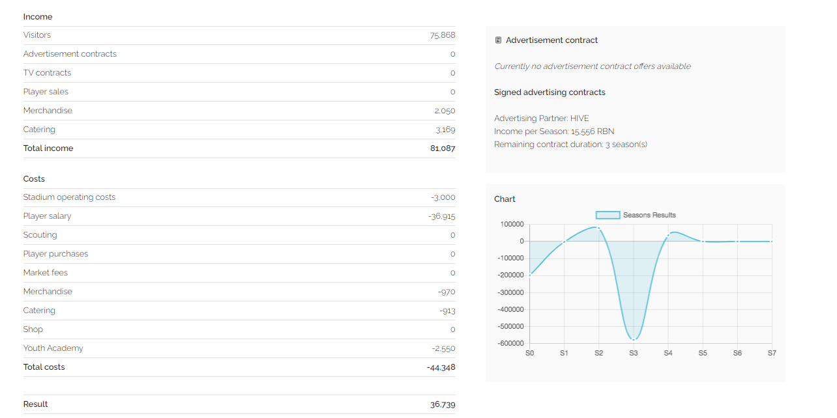Click the S0 data point on chart line

[x=530, y=275]
